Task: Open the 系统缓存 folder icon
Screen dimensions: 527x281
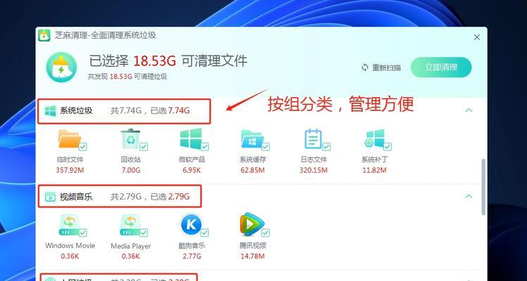Action: pos(252,139)
